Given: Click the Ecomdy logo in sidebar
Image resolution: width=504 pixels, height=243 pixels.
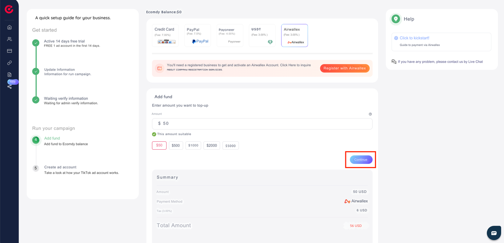Looking at the screenshot, I should (9, 9).
